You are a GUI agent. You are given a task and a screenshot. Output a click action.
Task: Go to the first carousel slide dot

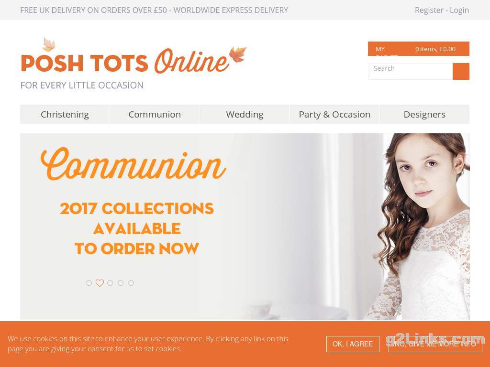(89, 283)
